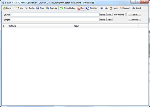The height and width of the screenshot is (107, 150).
Task: Click the Buy shopping cart icon
Action: pos(79,8)
